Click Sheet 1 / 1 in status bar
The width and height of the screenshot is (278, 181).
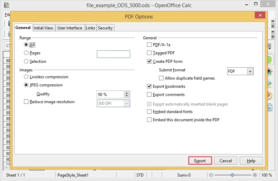coord(15,175)
